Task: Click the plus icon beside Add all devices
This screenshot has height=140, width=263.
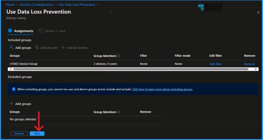Action: tap(63, 48)
